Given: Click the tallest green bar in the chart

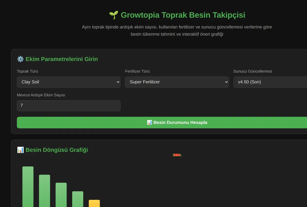Looking at the screenshot, I should (x=28, y=187).
